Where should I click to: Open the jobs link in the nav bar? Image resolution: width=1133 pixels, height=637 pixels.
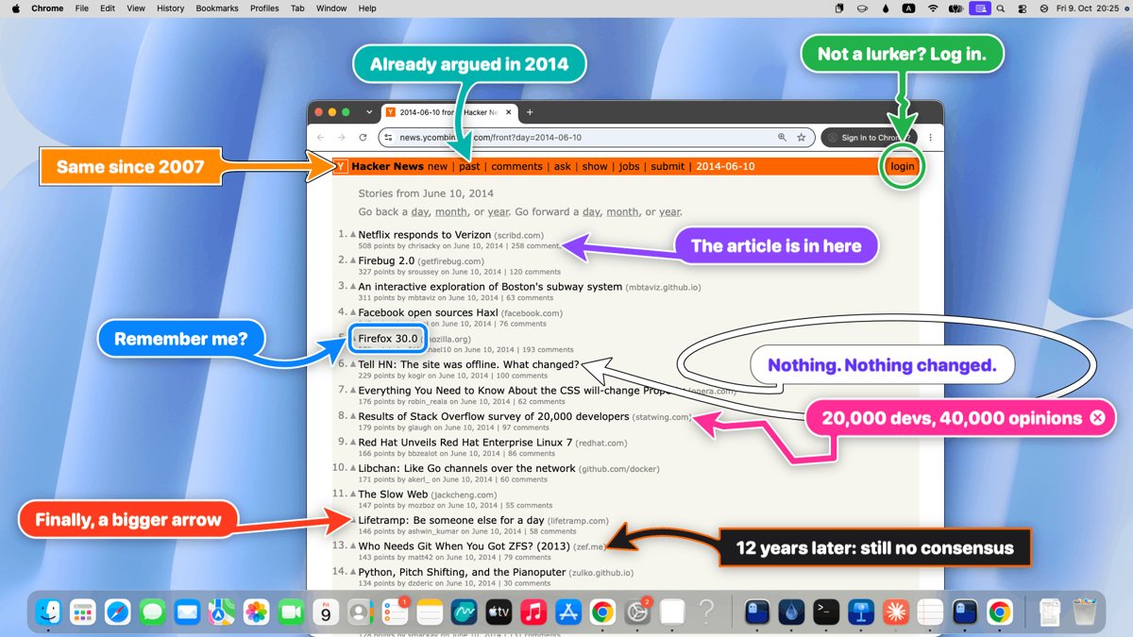pyautogui.click(x=629, y=167)
